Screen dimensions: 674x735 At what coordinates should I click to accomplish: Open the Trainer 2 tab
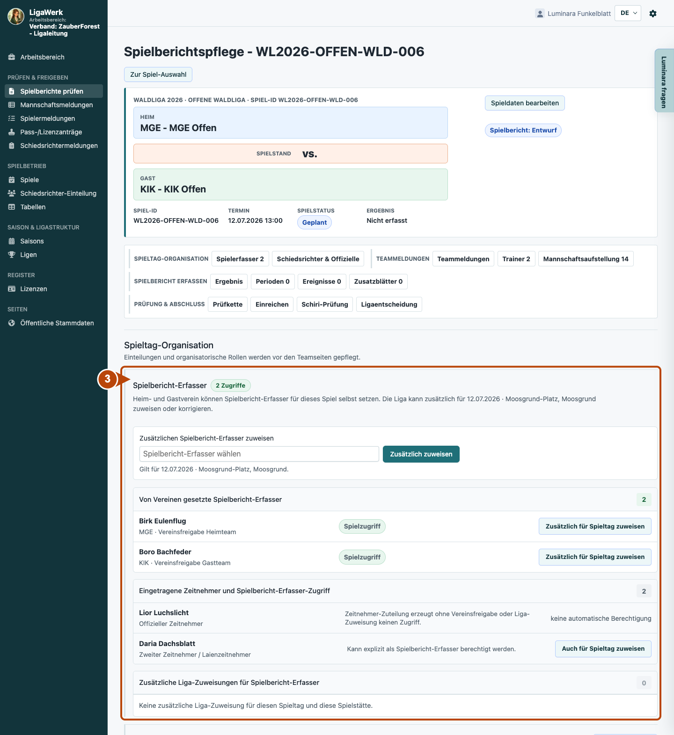(x=516, y=259)
